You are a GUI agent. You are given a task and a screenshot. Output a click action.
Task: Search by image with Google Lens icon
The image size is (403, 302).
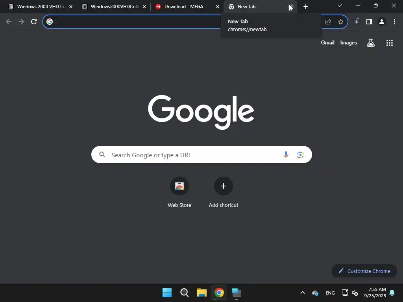(300, 155)
